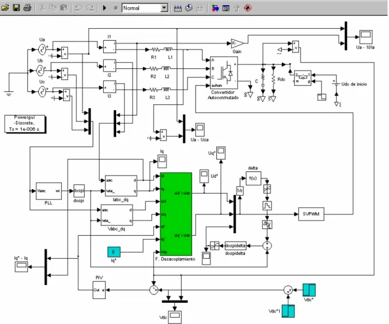The image size is (389, 324).
Task: Select the SVPWM block
Action: click(x=311, y=214)
